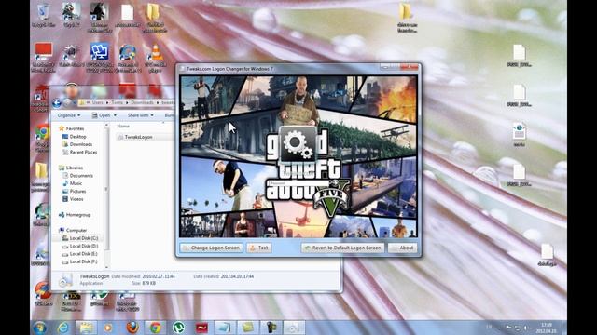Open Internet Explorer from the taskbar
The image size is (597, 335).
coord(63,328)
